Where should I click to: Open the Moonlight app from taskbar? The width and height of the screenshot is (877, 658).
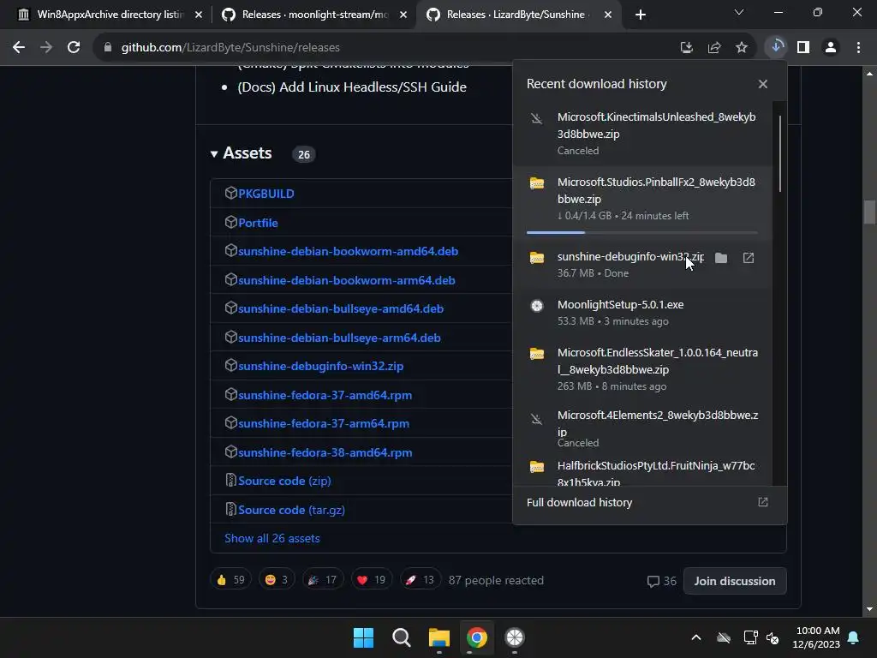coord(515,637)
